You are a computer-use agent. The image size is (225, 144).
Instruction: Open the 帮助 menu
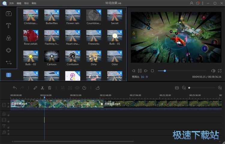34,3
